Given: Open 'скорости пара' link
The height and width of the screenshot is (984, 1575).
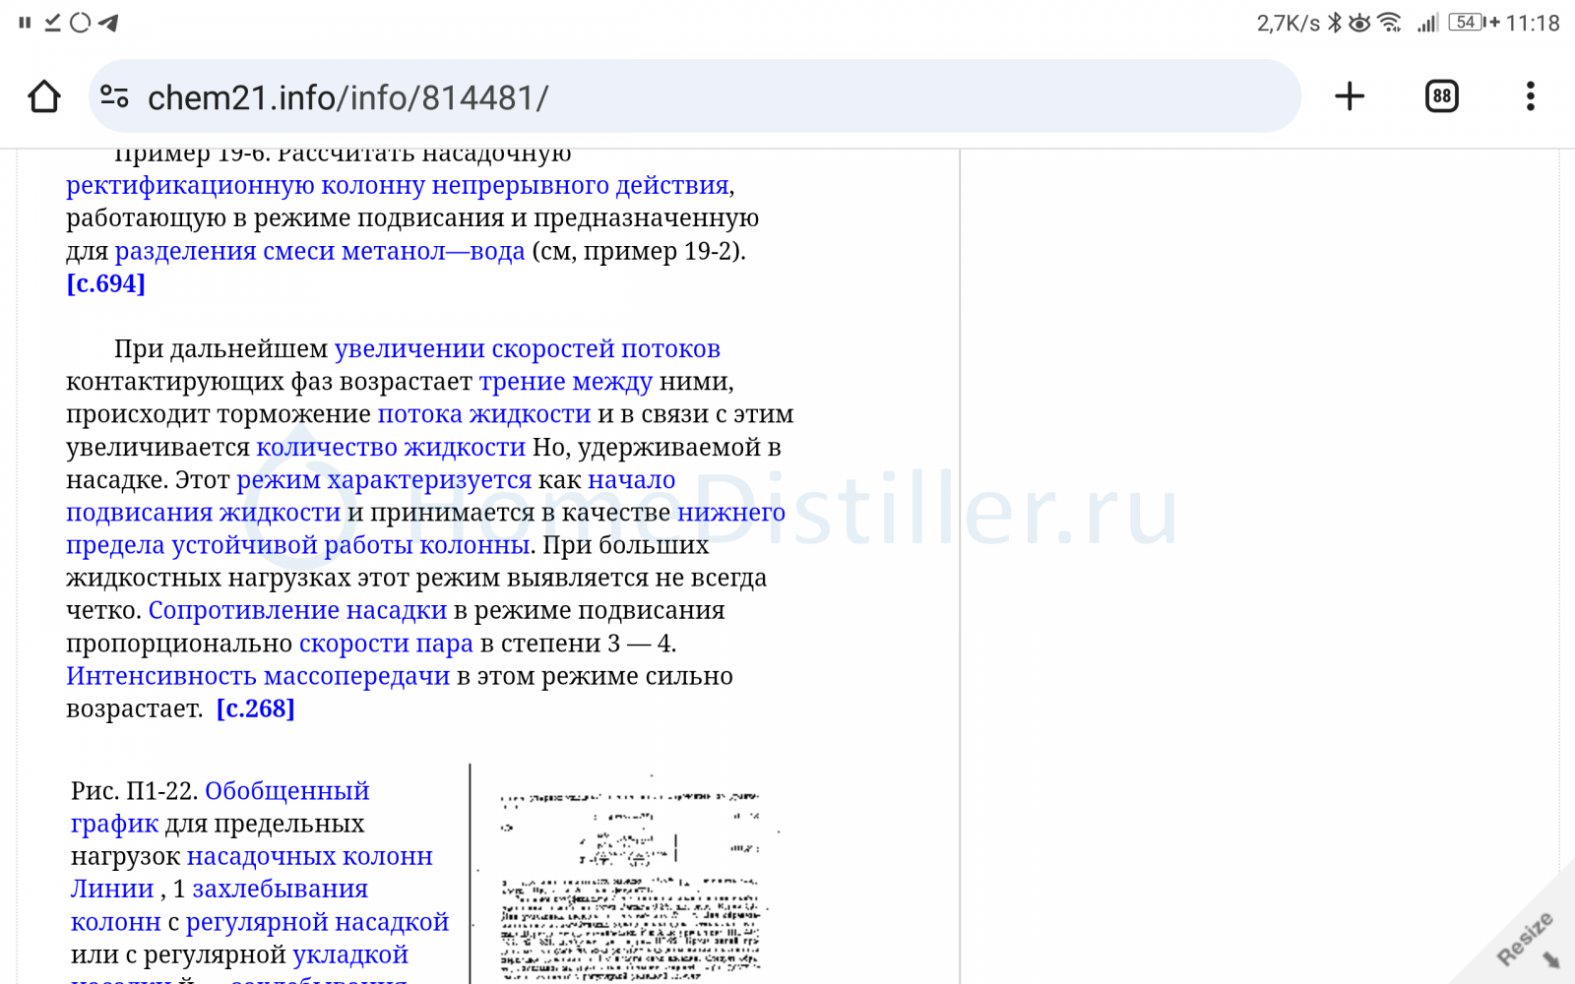Looking at the screenshot, I should (386, 644).
